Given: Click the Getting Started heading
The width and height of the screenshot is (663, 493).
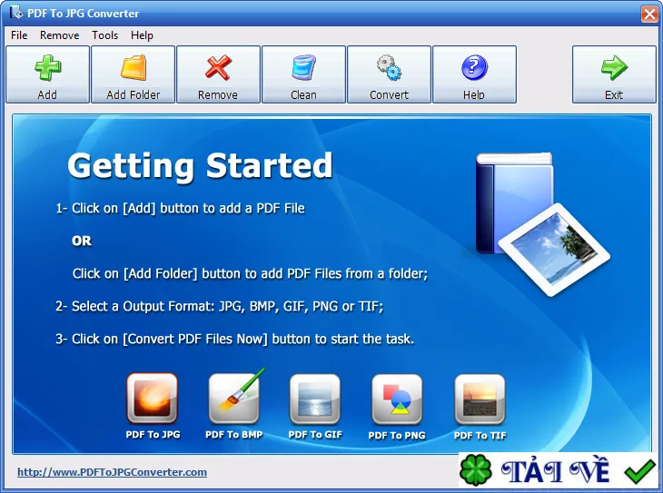Looking at the screenshot, I should (200, 166).
